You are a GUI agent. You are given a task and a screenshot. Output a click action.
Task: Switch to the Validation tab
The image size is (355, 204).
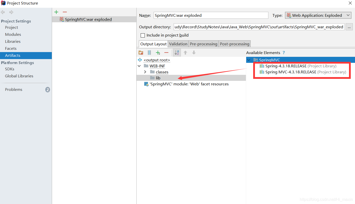[178, 44]
